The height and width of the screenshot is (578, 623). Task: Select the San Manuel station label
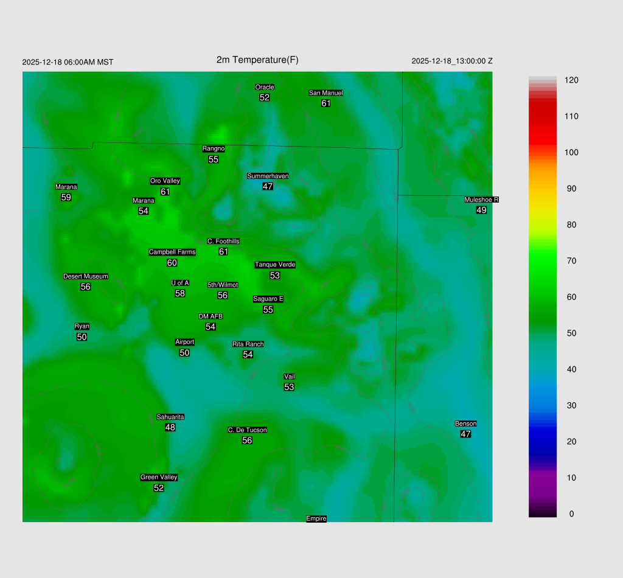pos(325,93)
